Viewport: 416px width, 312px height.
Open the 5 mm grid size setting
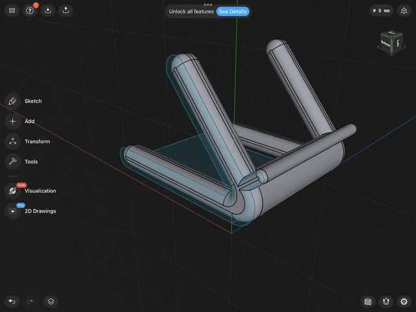[381, 10]
